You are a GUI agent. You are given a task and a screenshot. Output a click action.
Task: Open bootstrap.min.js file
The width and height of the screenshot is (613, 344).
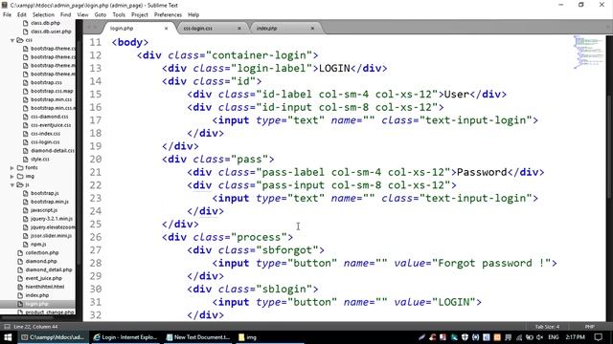click(x=50, y=202)
